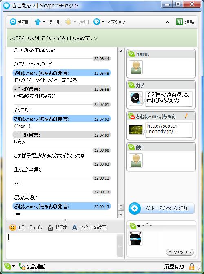Click the padlock security icon
The height and width of the screenshot is (274, 204).
pos(192,266)
